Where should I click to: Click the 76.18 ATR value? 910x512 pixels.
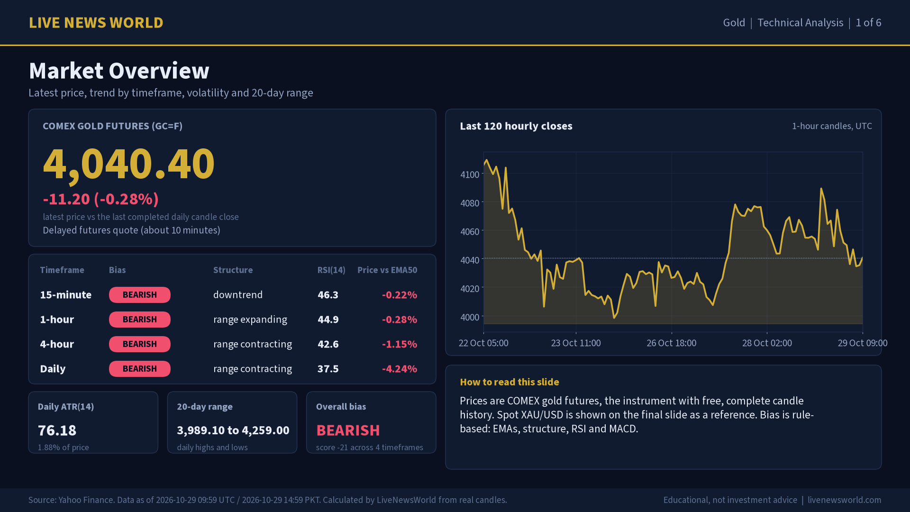[57, 430]
